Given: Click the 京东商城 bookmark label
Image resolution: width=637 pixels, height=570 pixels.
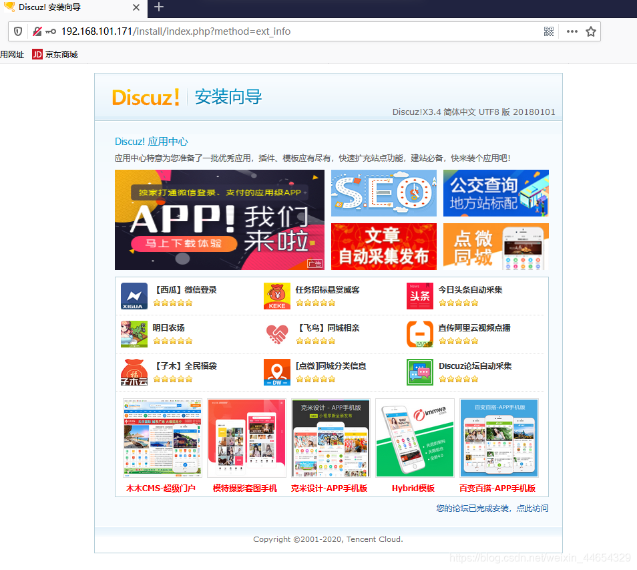Looking at the screenshot, I should 61,55.
